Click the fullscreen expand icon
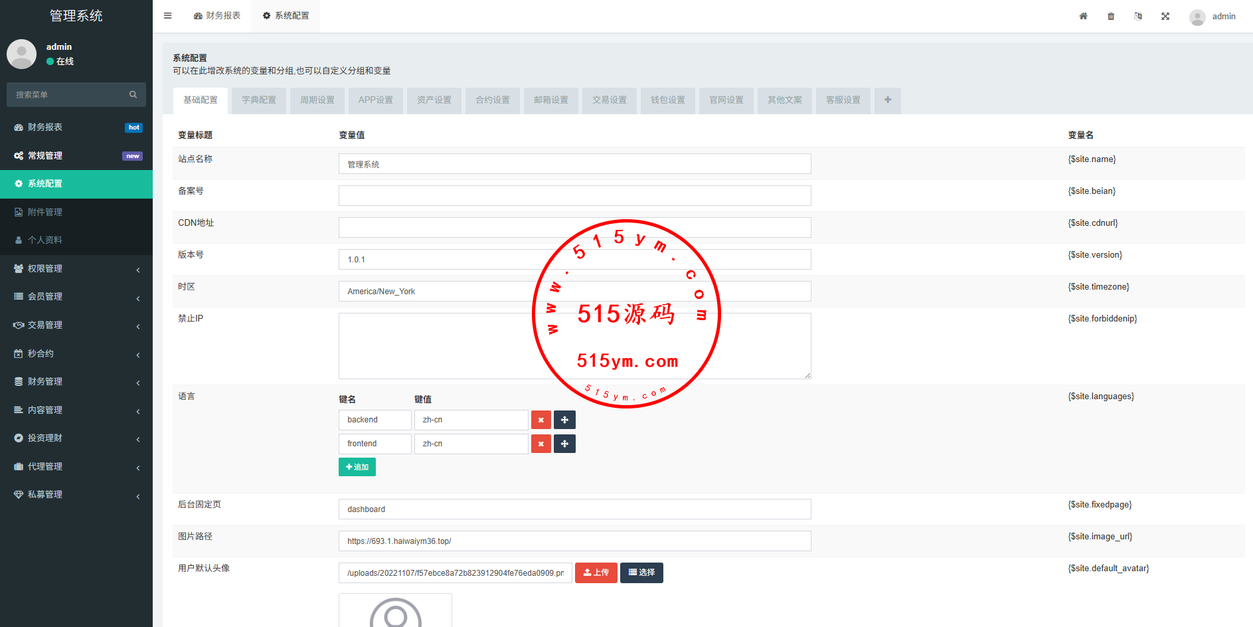This screenshot has height=627, width=1253. (1165, 17)
